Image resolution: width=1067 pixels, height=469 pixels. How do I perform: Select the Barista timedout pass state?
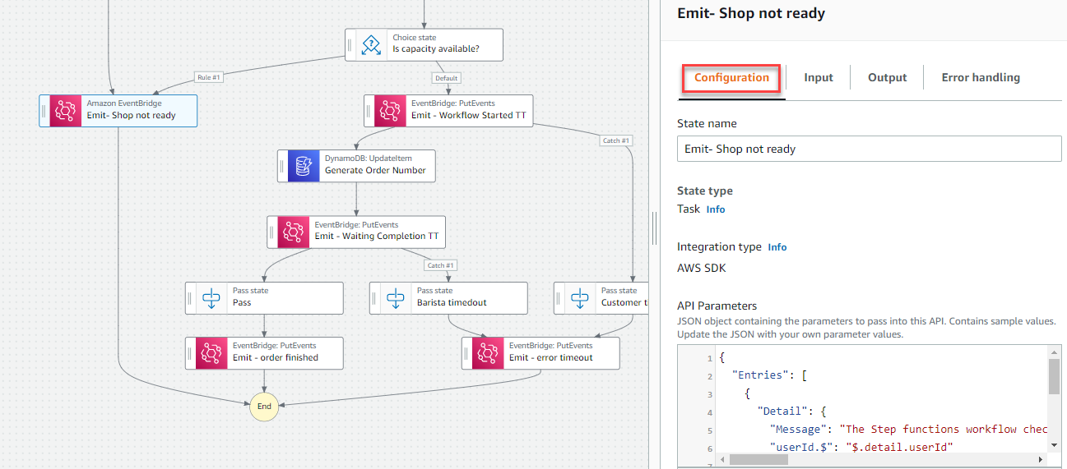point(448,297)
